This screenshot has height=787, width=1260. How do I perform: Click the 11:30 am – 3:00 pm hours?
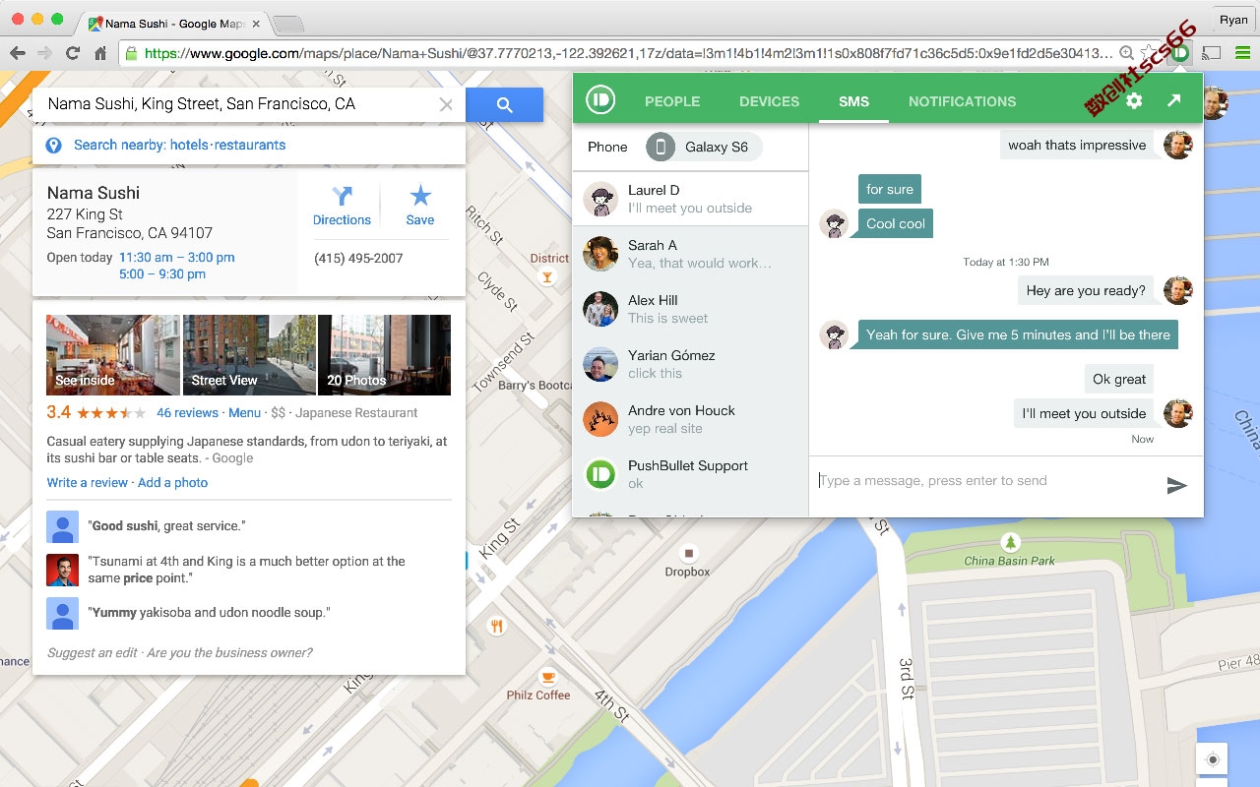tap(177, 258)
